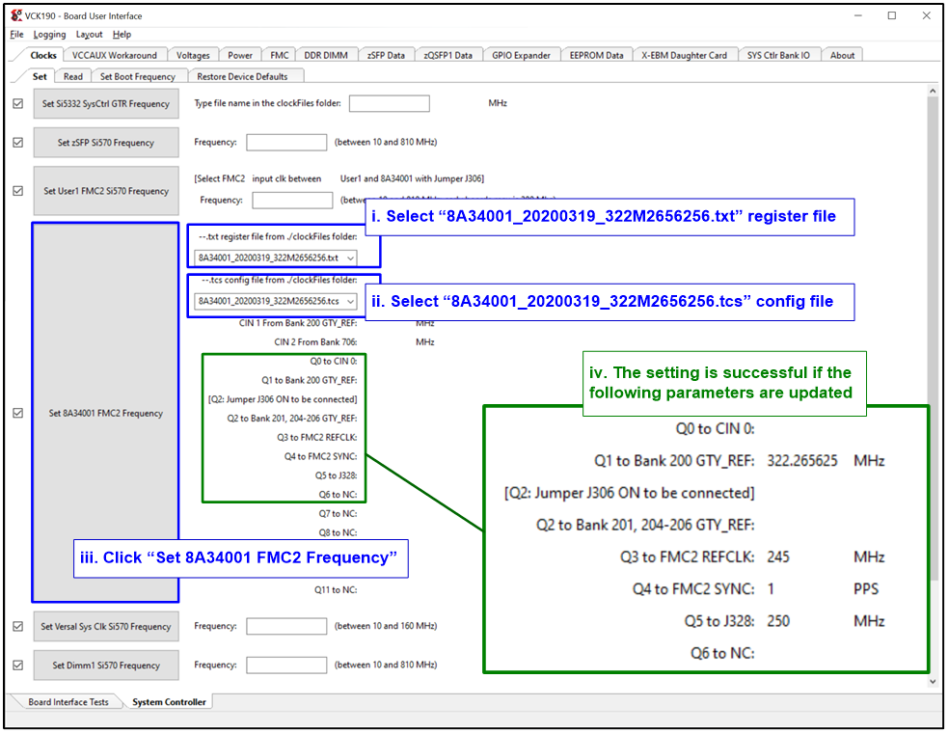Switch to the Power tab

click(240, 55)
